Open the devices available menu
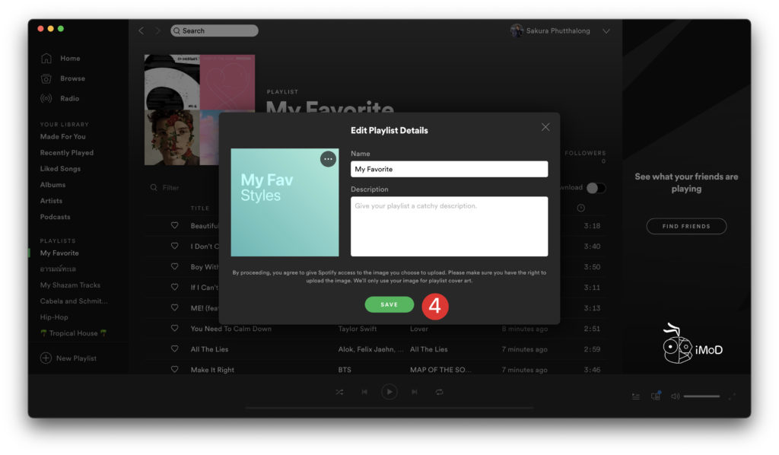 point(655,396)
